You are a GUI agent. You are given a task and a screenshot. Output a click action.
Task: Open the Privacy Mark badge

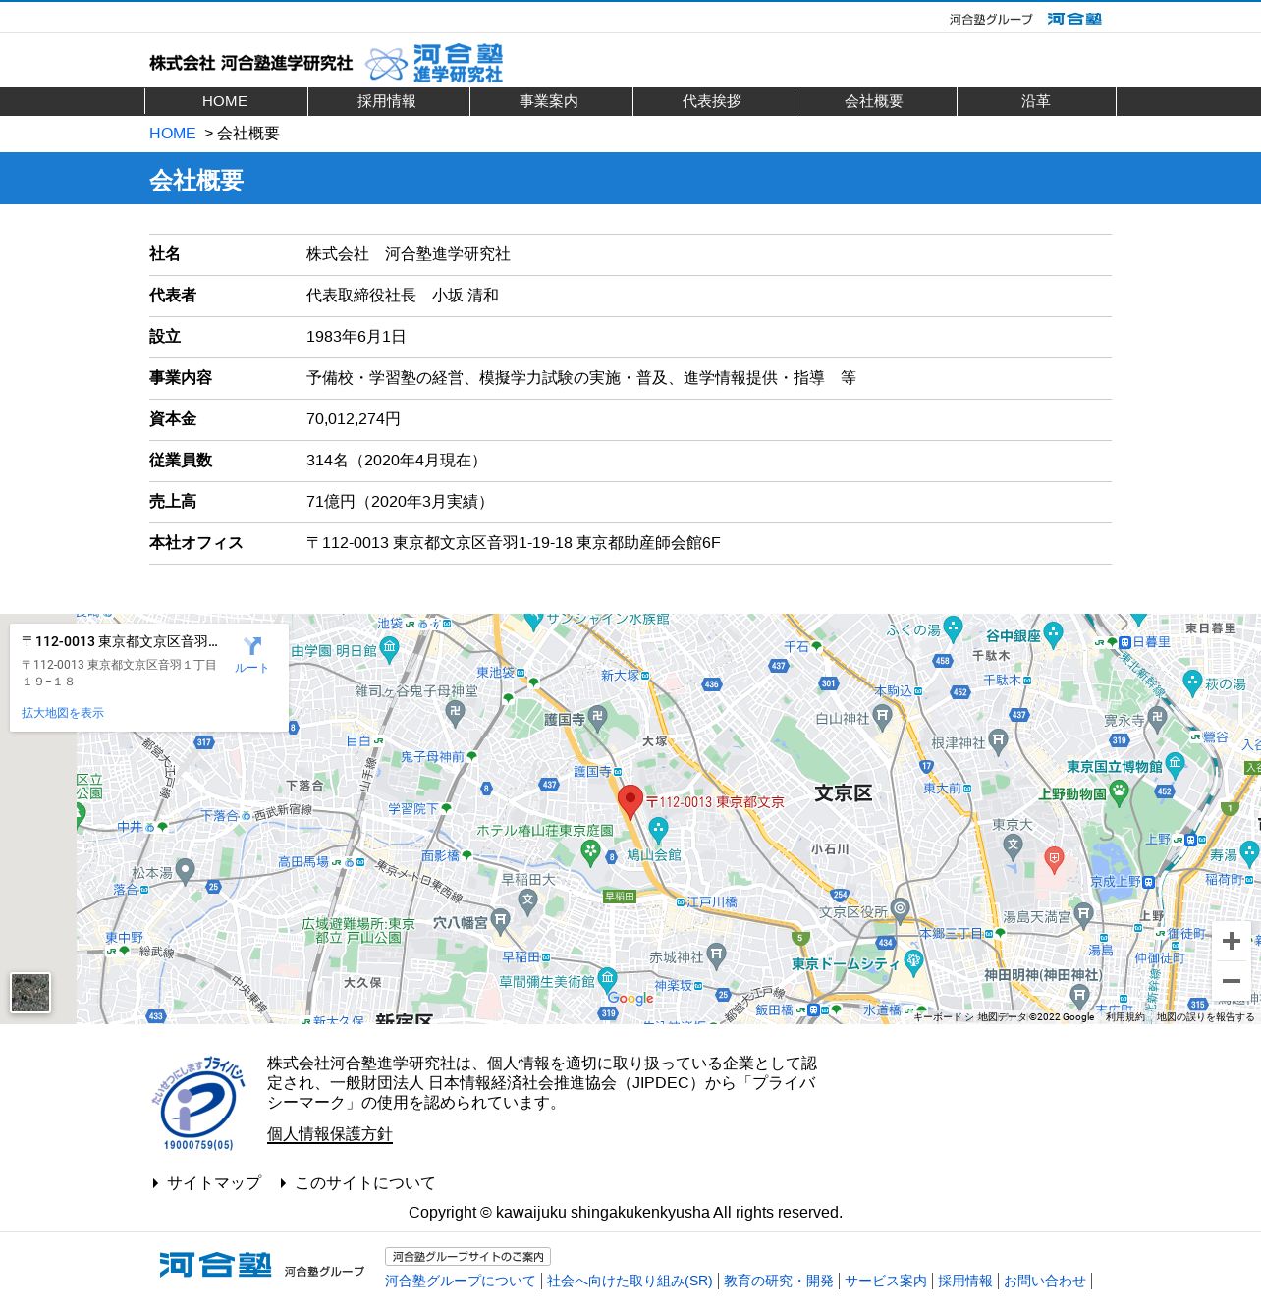198,1103
